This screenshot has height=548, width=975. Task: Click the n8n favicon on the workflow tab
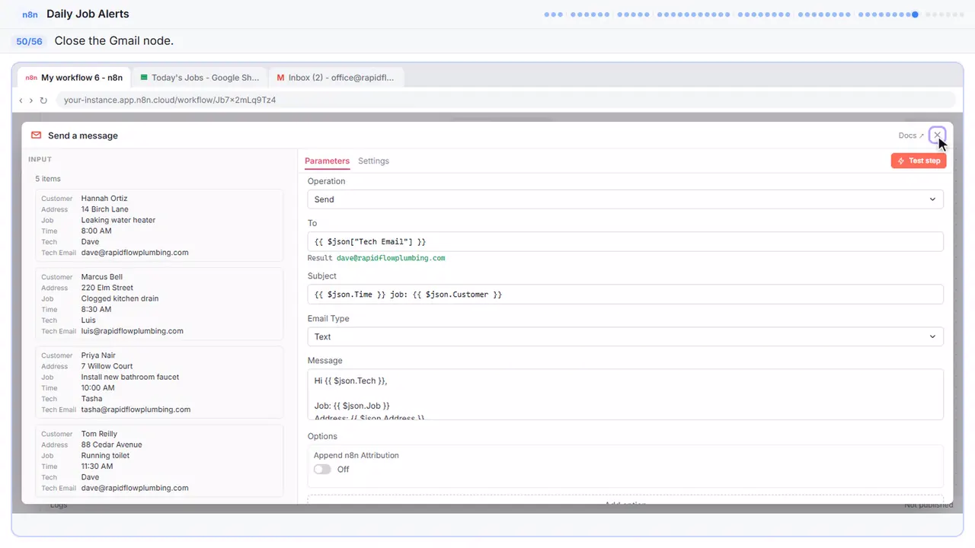click(x=31, y=78)
